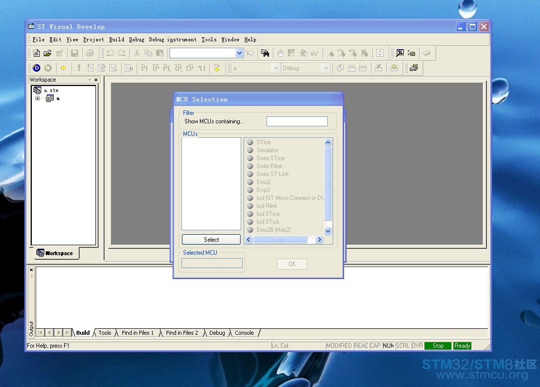Select Swim Rlink option
The height and width of the screenshot is (387, 540).
click(270, 166)
